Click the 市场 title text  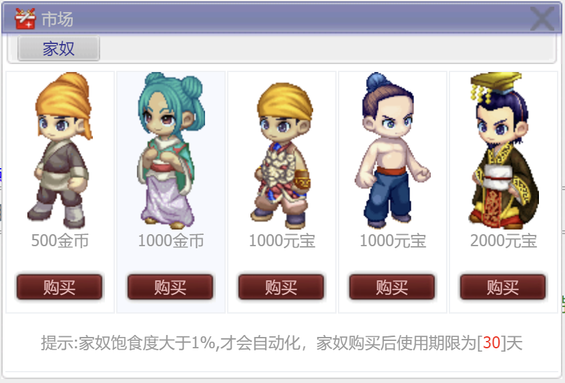click(57, 19)
